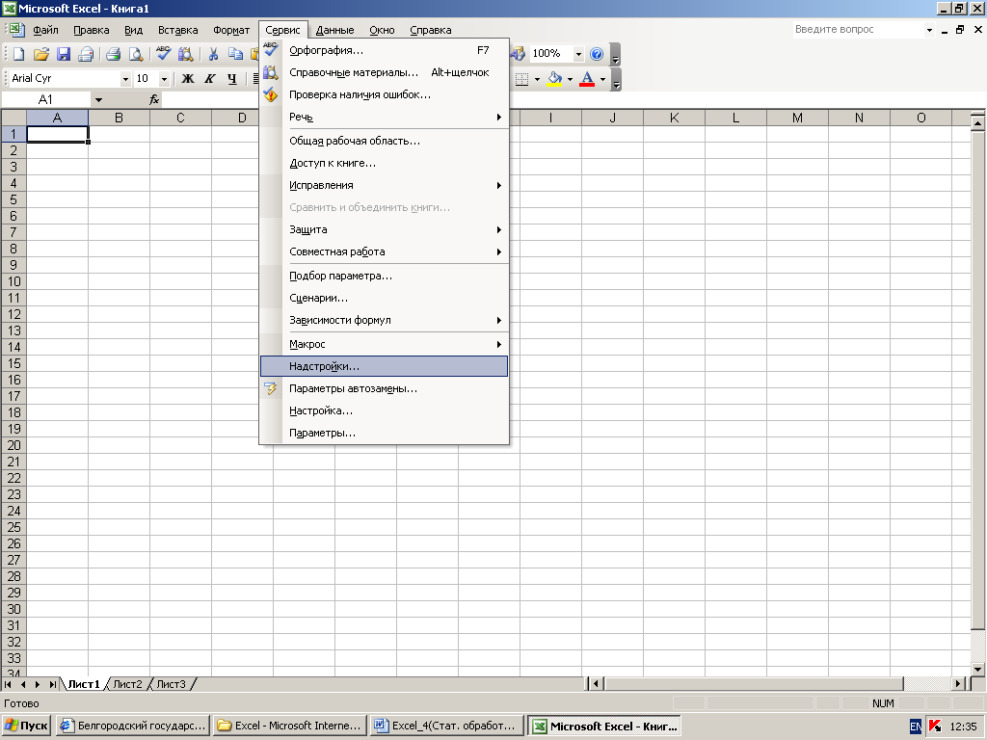
Task: Expand the Совместная работа submenu
Action: pos(384,251)
